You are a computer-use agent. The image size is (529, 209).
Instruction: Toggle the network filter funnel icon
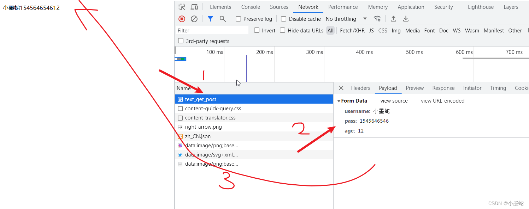pyautogui.click(x=210, y=19)
